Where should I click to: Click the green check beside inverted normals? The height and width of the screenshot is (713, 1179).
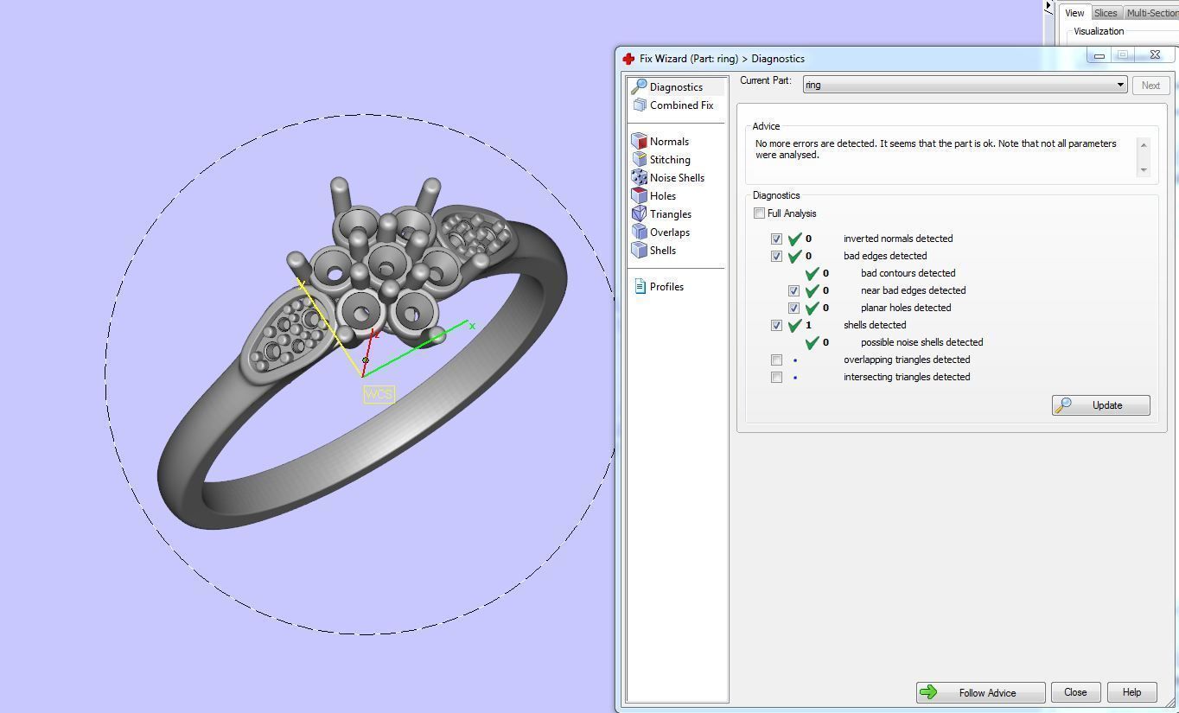pos(794,239)
